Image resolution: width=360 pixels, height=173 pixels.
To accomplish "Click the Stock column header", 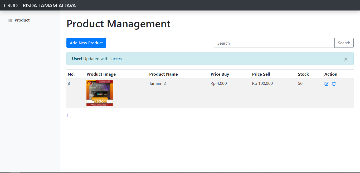I will 303,74.
